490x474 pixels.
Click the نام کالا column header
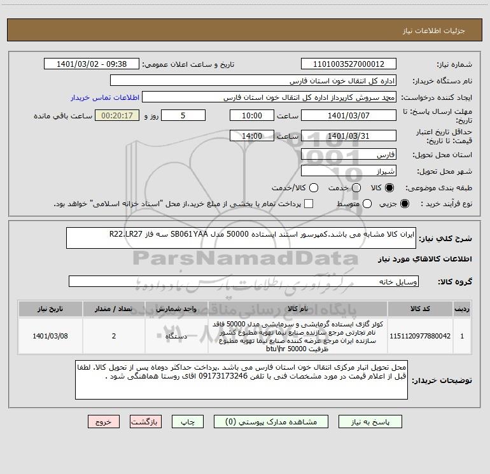coord(298,309)
